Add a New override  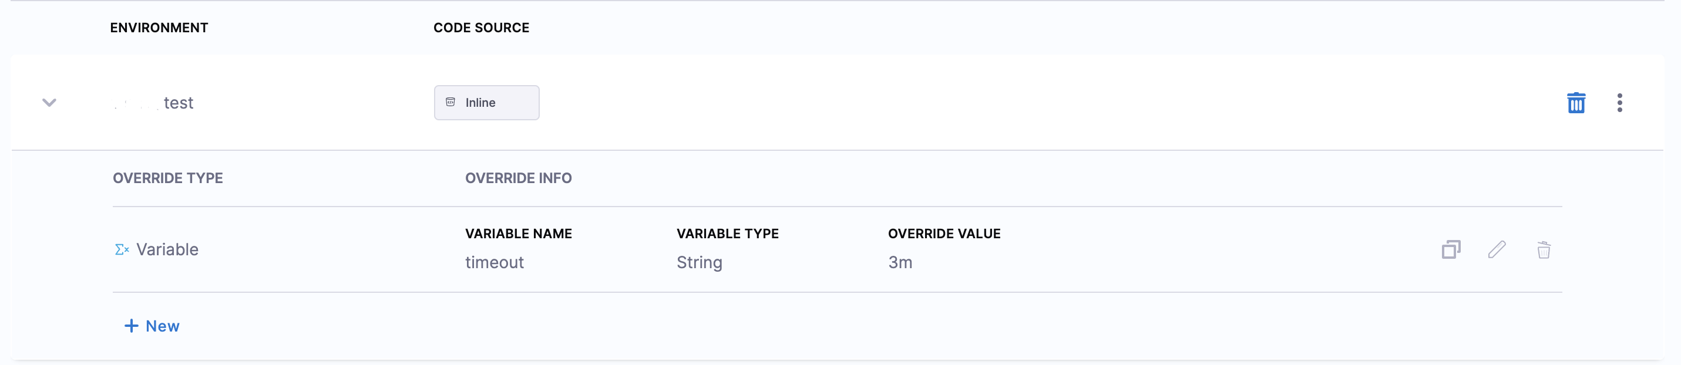[152, 326]
